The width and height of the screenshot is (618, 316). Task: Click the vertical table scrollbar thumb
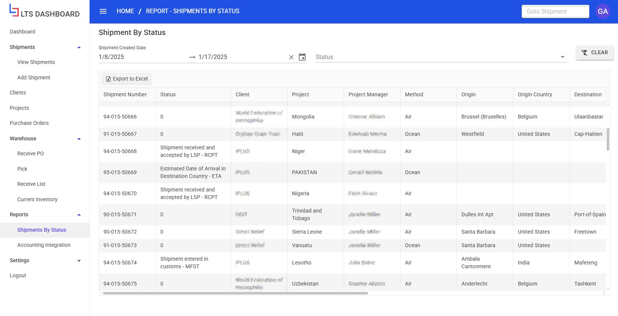pyautogui.click(x=608, y=139)
